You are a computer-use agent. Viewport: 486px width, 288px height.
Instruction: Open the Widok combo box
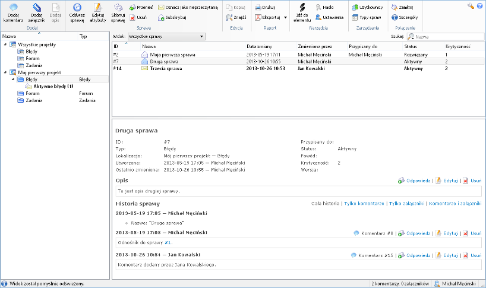[166, 37]
